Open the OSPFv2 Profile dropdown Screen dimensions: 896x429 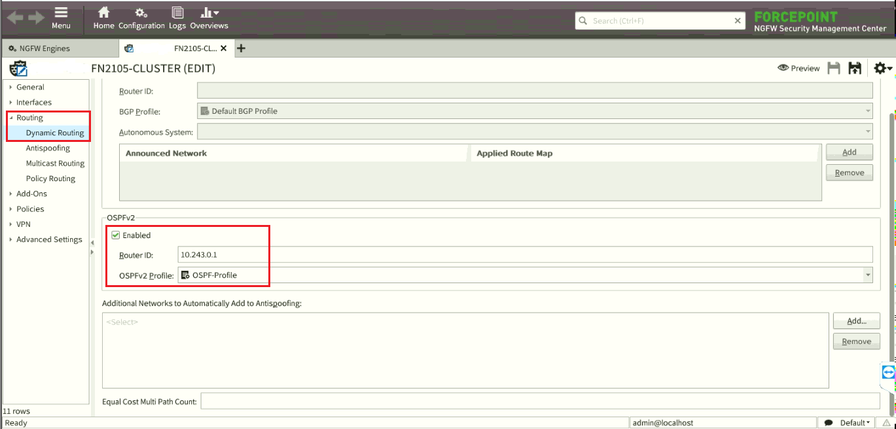coord(868,275)
